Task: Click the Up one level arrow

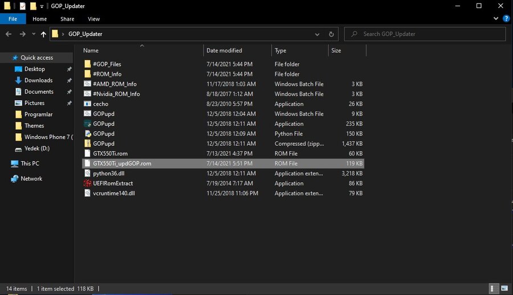Action: (x=43, y=34)
